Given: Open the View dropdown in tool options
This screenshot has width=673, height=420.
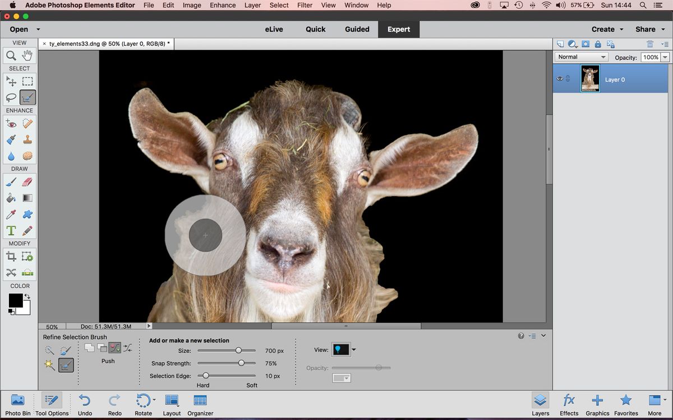Looking at the screenshot, I should pyautogui.click(x=344, y=349).
